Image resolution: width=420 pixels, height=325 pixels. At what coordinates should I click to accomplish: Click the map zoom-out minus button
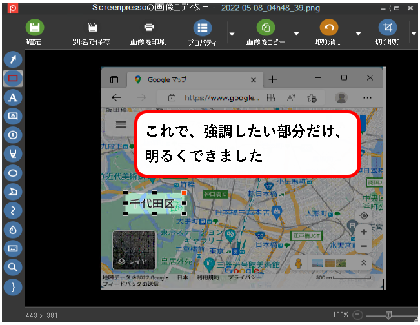363,246
